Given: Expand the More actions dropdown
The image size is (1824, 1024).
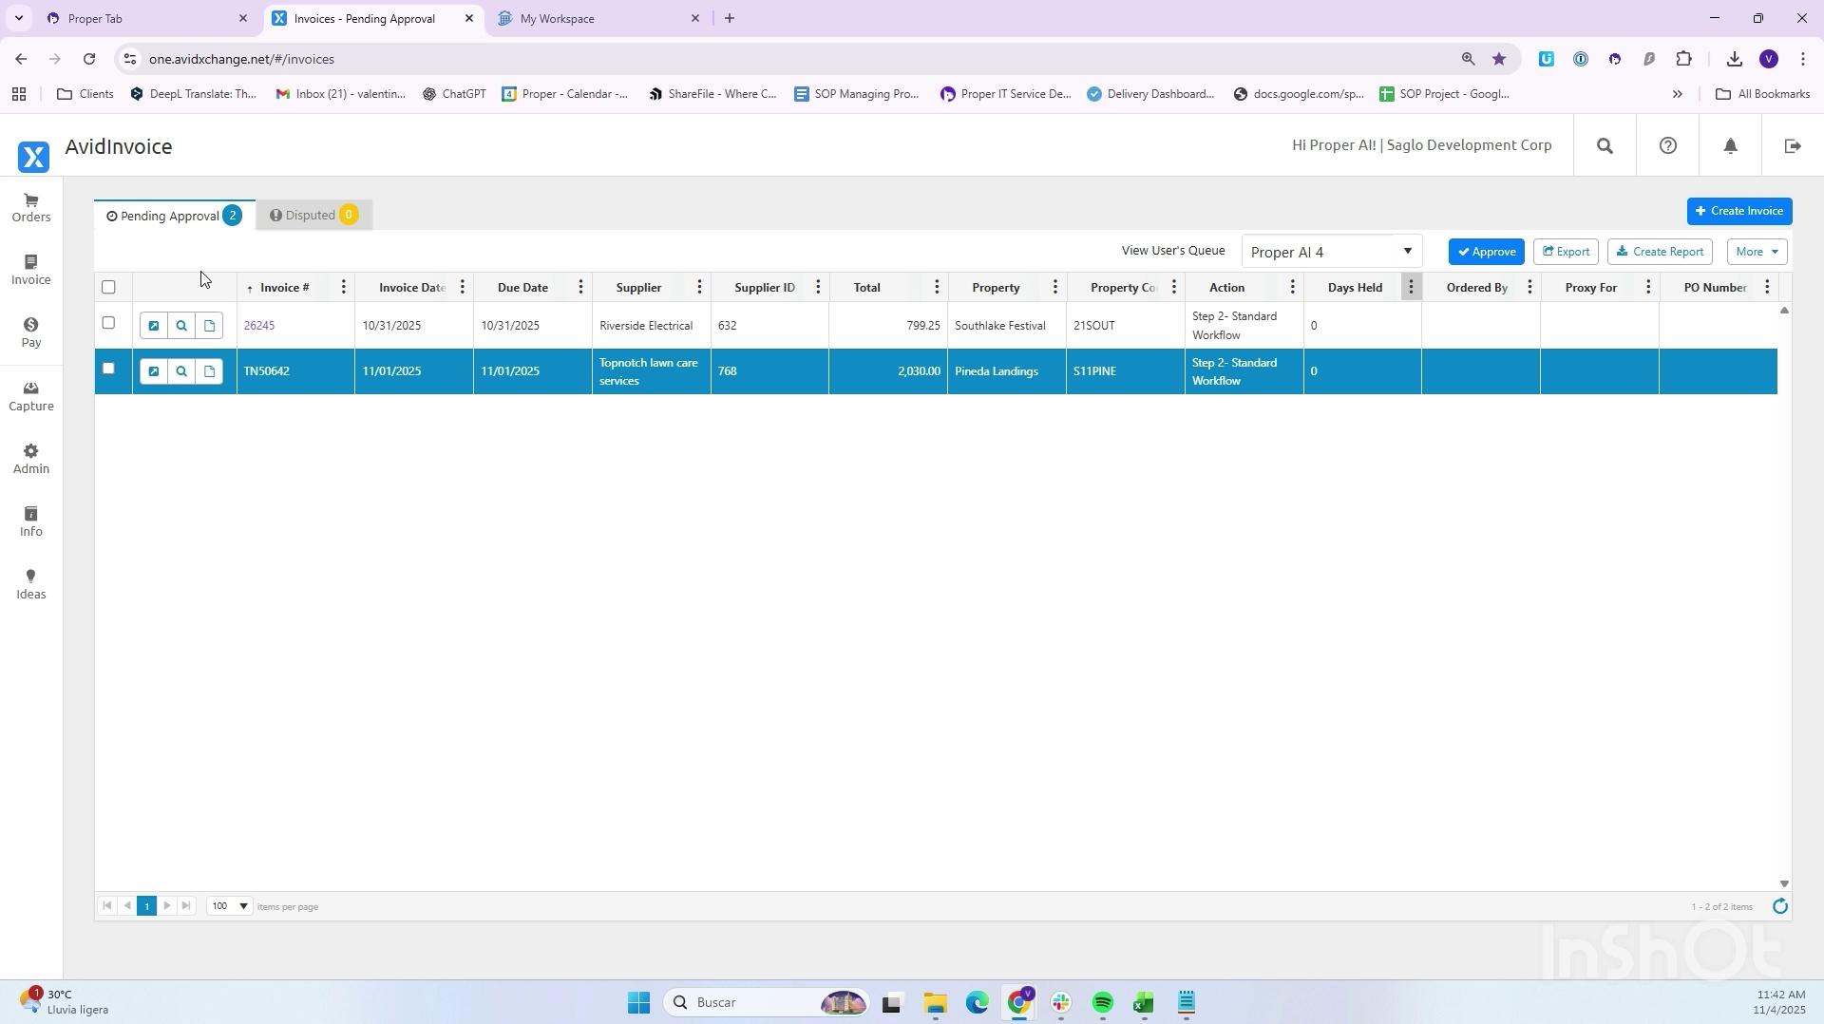Looking at the screenshot, I should [x=1757, y=252].
